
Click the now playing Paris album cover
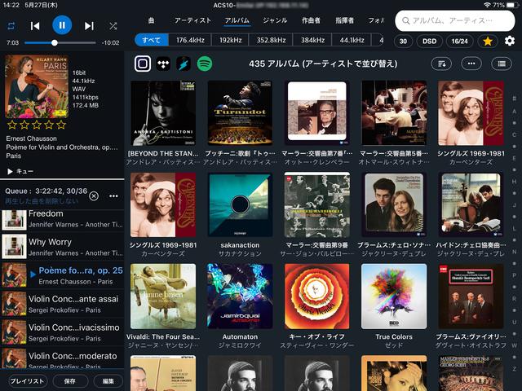pos(37,86)
